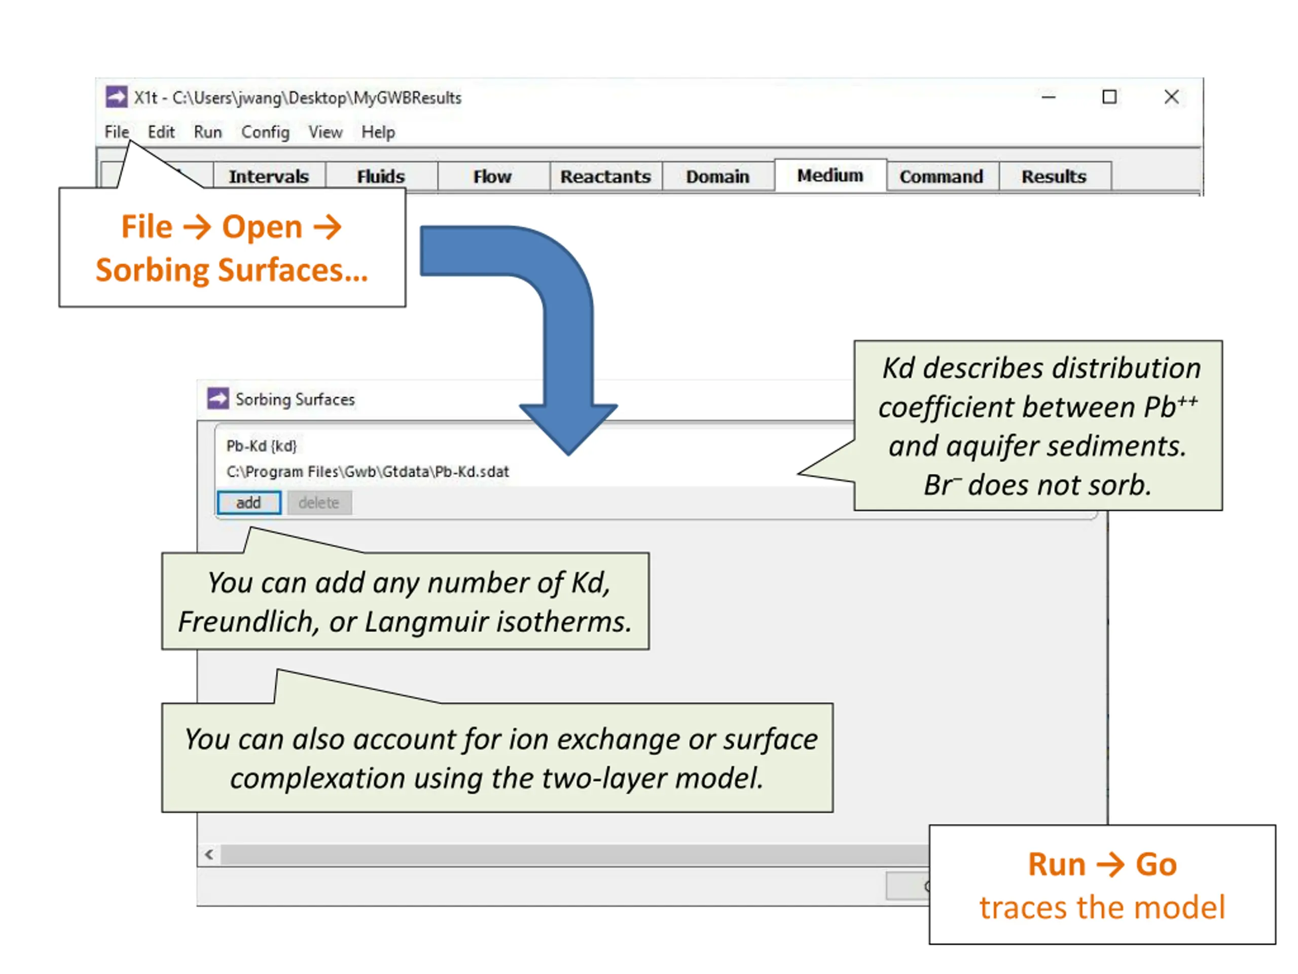Open the Config menu
The width and height of the screenshot is (1298, 974).
pyautogui.click(x=265, y=132)
